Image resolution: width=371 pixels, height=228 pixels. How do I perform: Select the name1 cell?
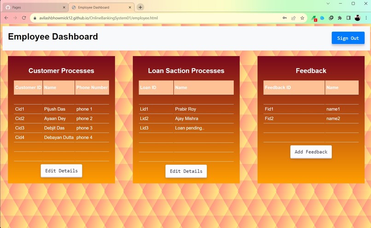(x=342, y=109)
